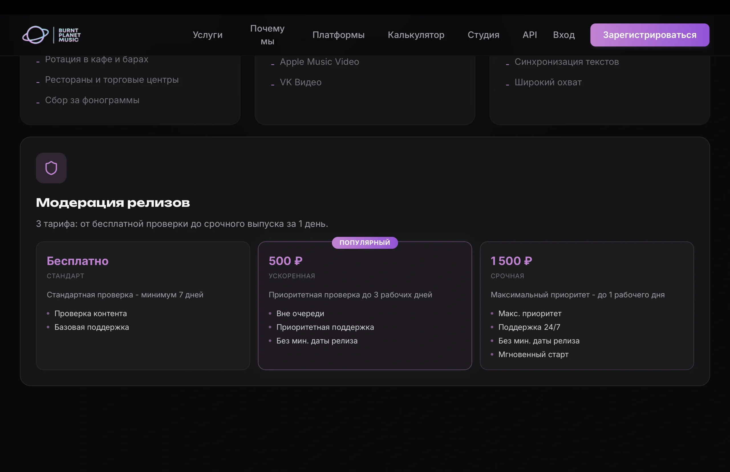The image size is (730, 472).
Task: Click 'Макс. приоритет' bullet
Action: click(x=530, y=314)
